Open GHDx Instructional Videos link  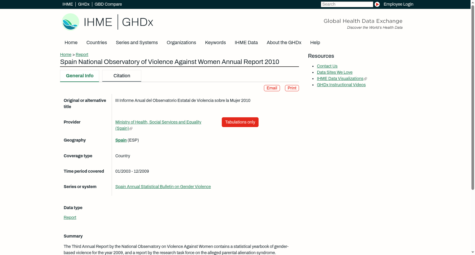[341, 85]
